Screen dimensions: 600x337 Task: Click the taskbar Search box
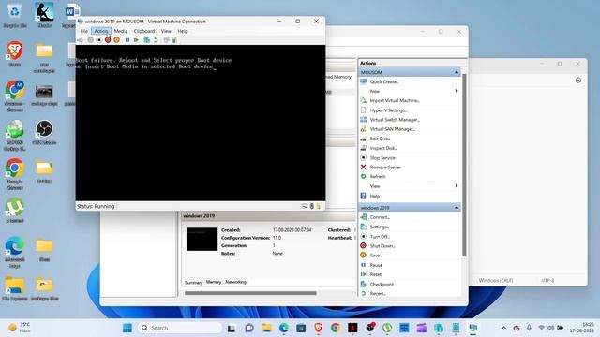click(x=180, y=328)
